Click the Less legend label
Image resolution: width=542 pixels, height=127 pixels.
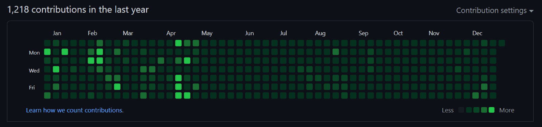[447, 110]
